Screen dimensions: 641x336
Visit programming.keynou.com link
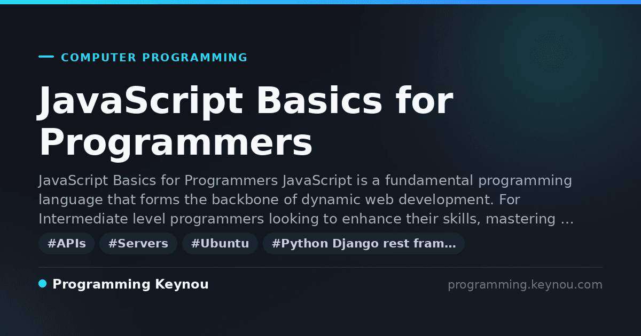coord(525,285)
